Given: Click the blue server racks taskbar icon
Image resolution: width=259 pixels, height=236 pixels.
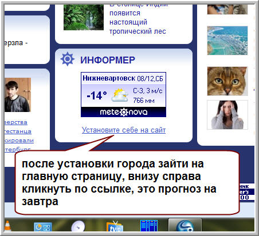Looking at the screenshot, I should tap(149, 226).
